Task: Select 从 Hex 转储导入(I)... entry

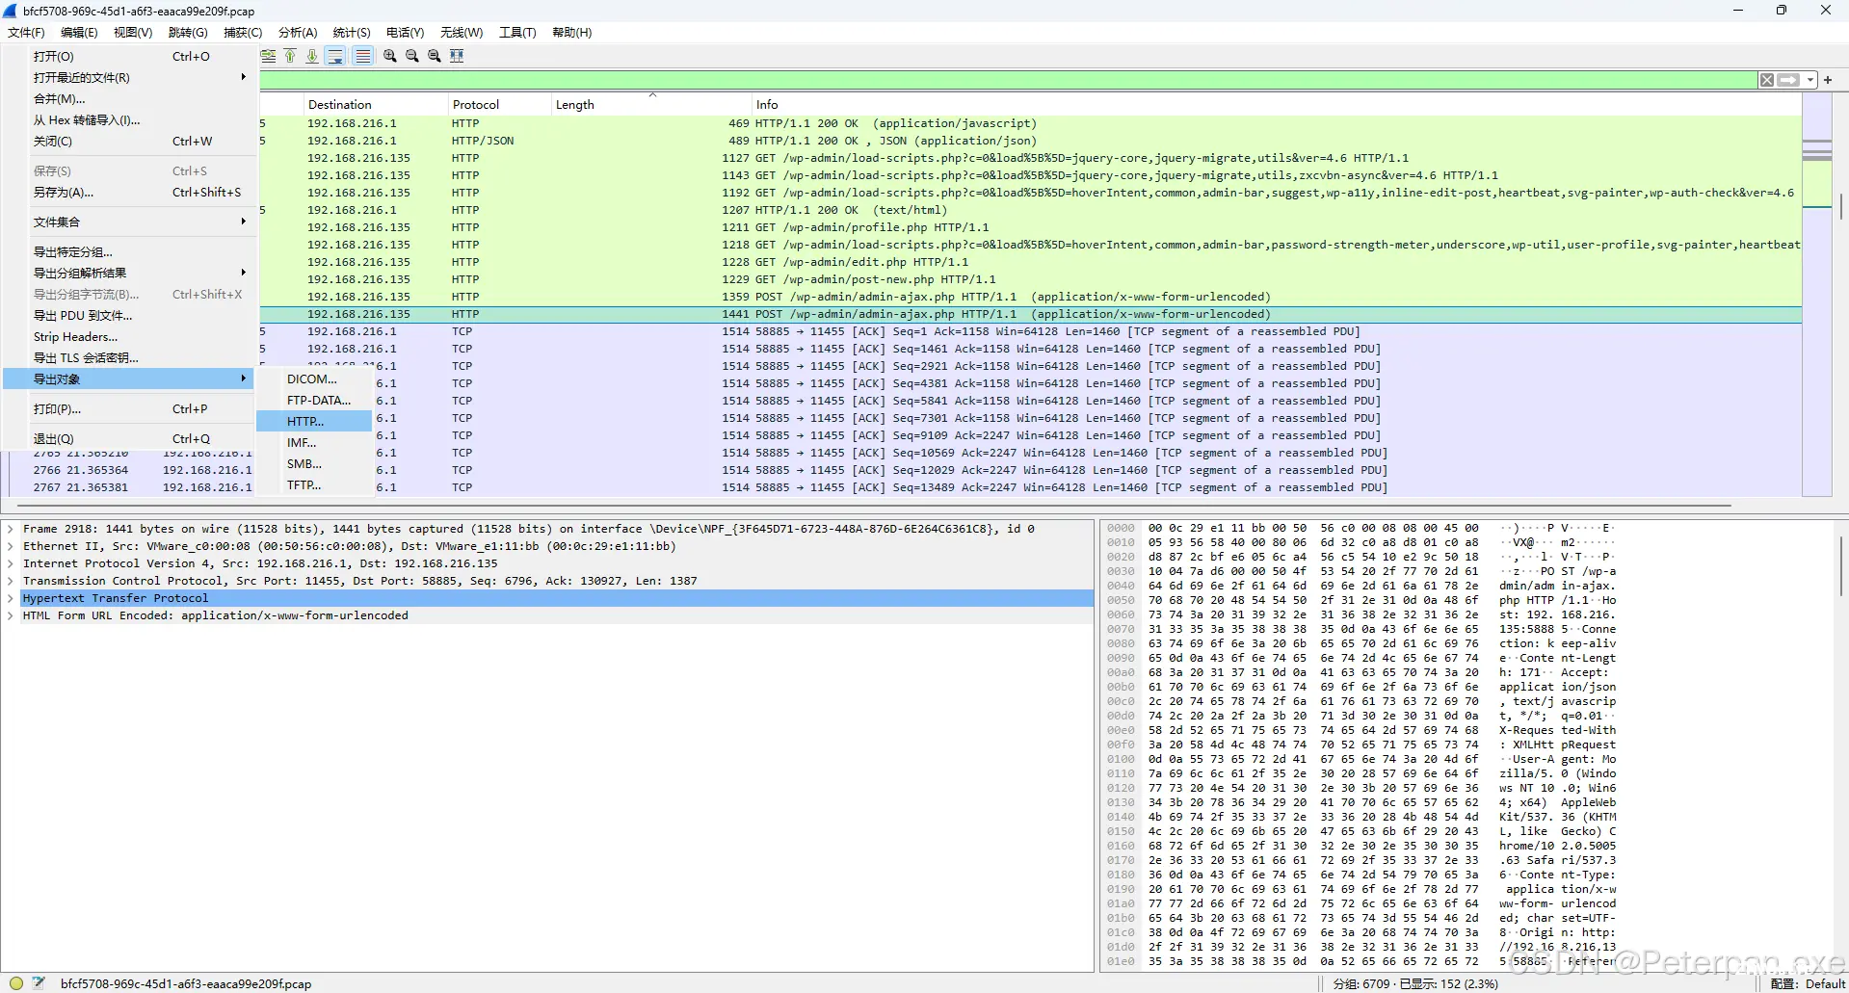Action: (x=130, y=120)
